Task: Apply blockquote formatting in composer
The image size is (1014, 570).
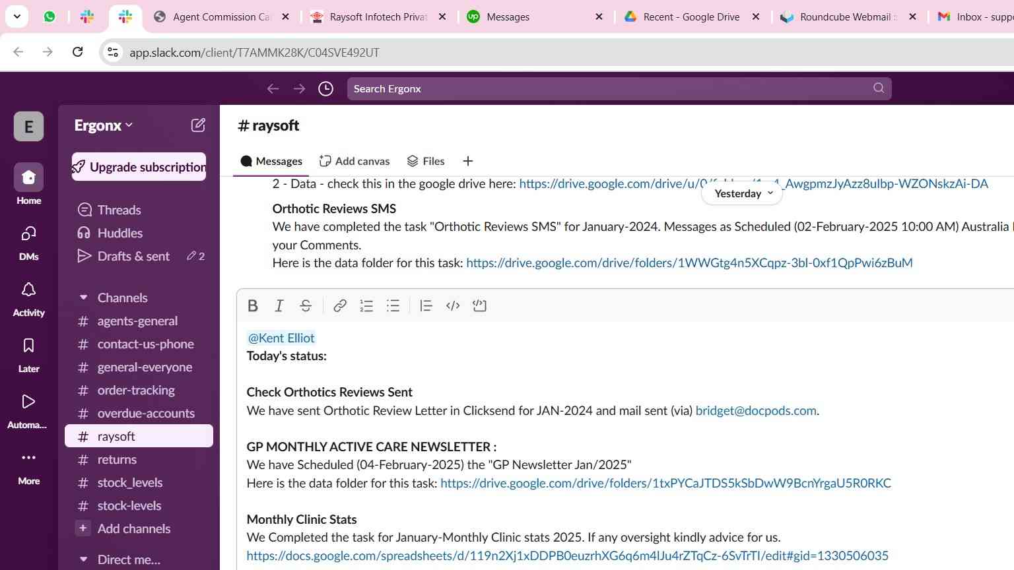Action: tap(426, 305)
